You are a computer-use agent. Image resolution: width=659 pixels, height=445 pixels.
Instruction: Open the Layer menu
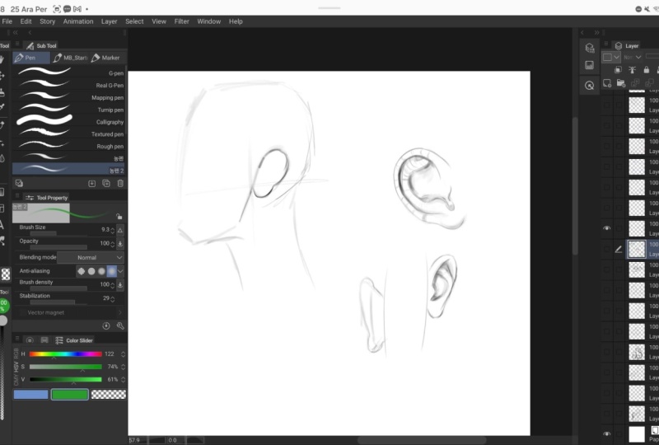[x=109, y=21]
